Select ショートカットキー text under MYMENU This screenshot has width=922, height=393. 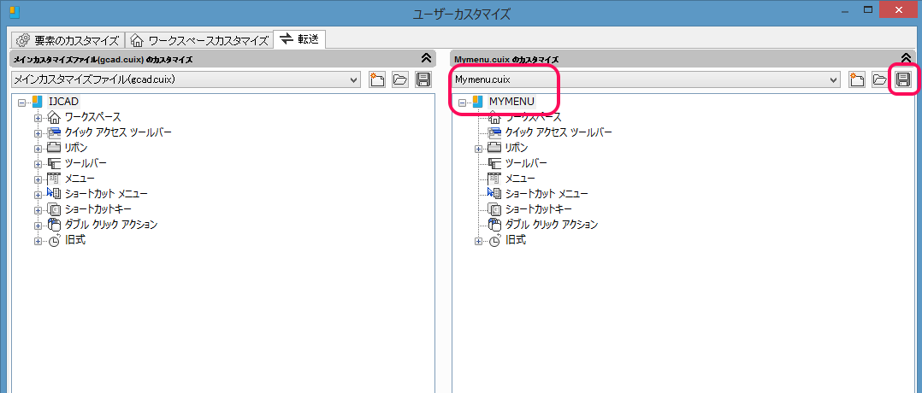pos(537,209)
